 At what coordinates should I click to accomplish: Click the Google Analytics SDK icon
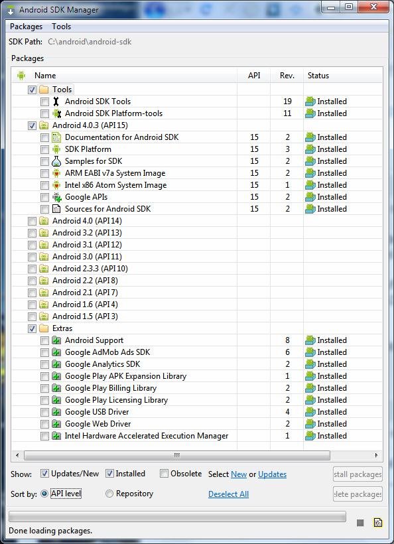coord(56,364)
